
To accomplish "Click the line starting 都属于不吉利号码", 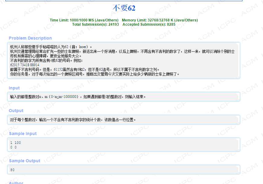I will 85,69.
